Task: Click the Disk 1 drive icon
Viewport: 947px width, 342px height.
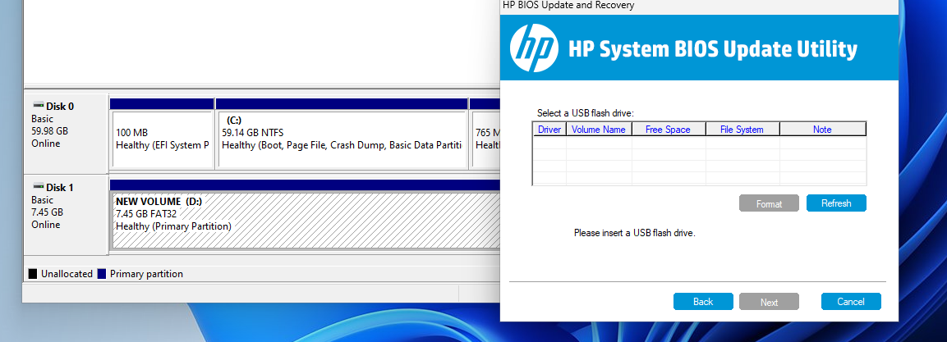Action: pyautogui.click(x=38, y=188)
